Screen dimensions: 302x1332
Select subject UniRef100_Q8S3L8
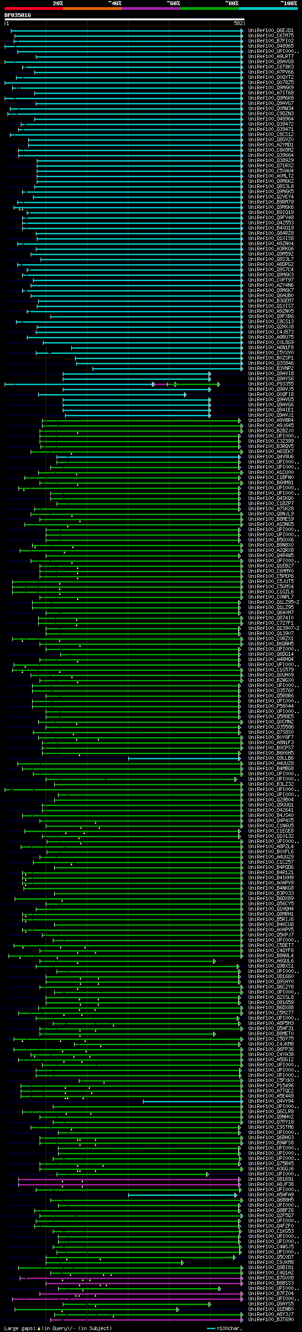click(x=271, y=186)
